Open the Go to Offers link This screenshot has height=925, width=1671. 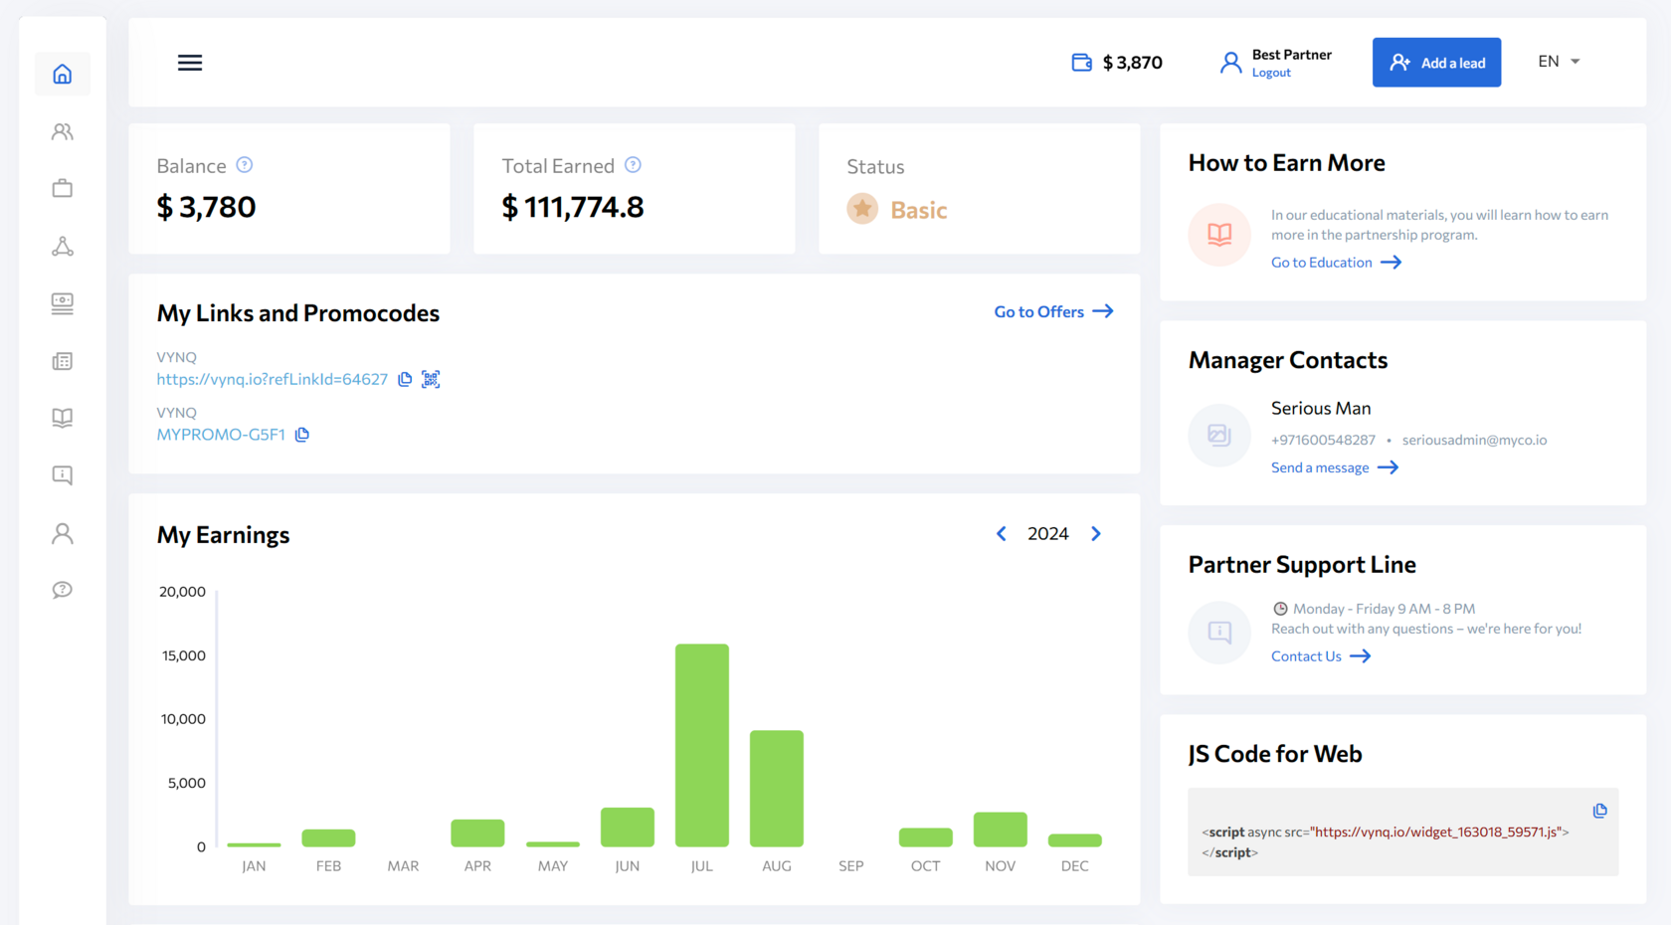click(1052, 312)
